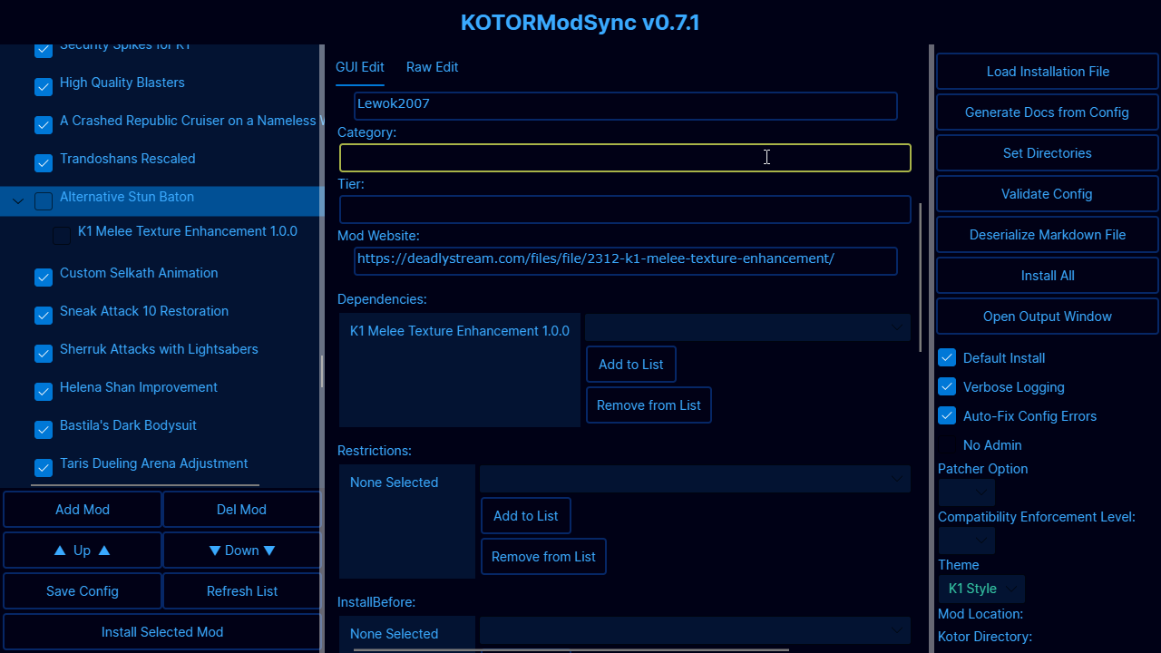Select the Sneak Attack 10 Restoration mod
The image size is (1161, 653).
143,311
